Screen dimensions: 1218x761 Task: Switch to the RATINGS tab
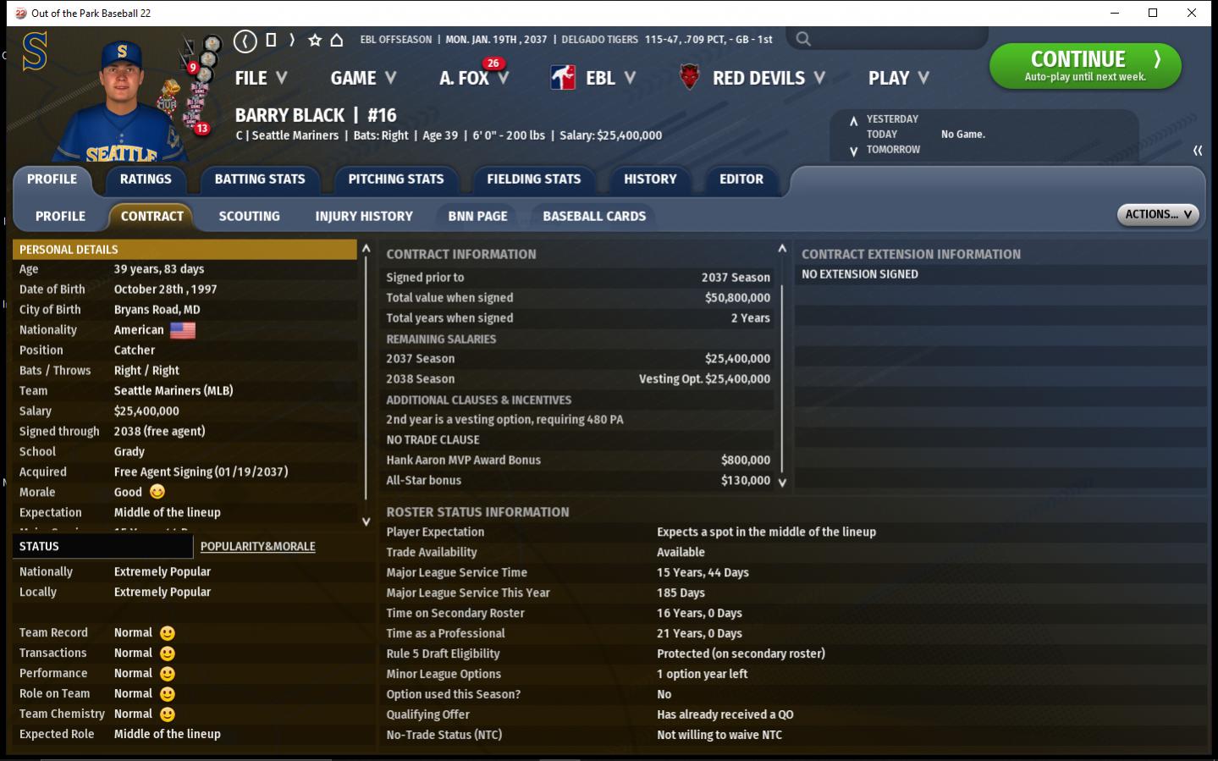[146, 179]
